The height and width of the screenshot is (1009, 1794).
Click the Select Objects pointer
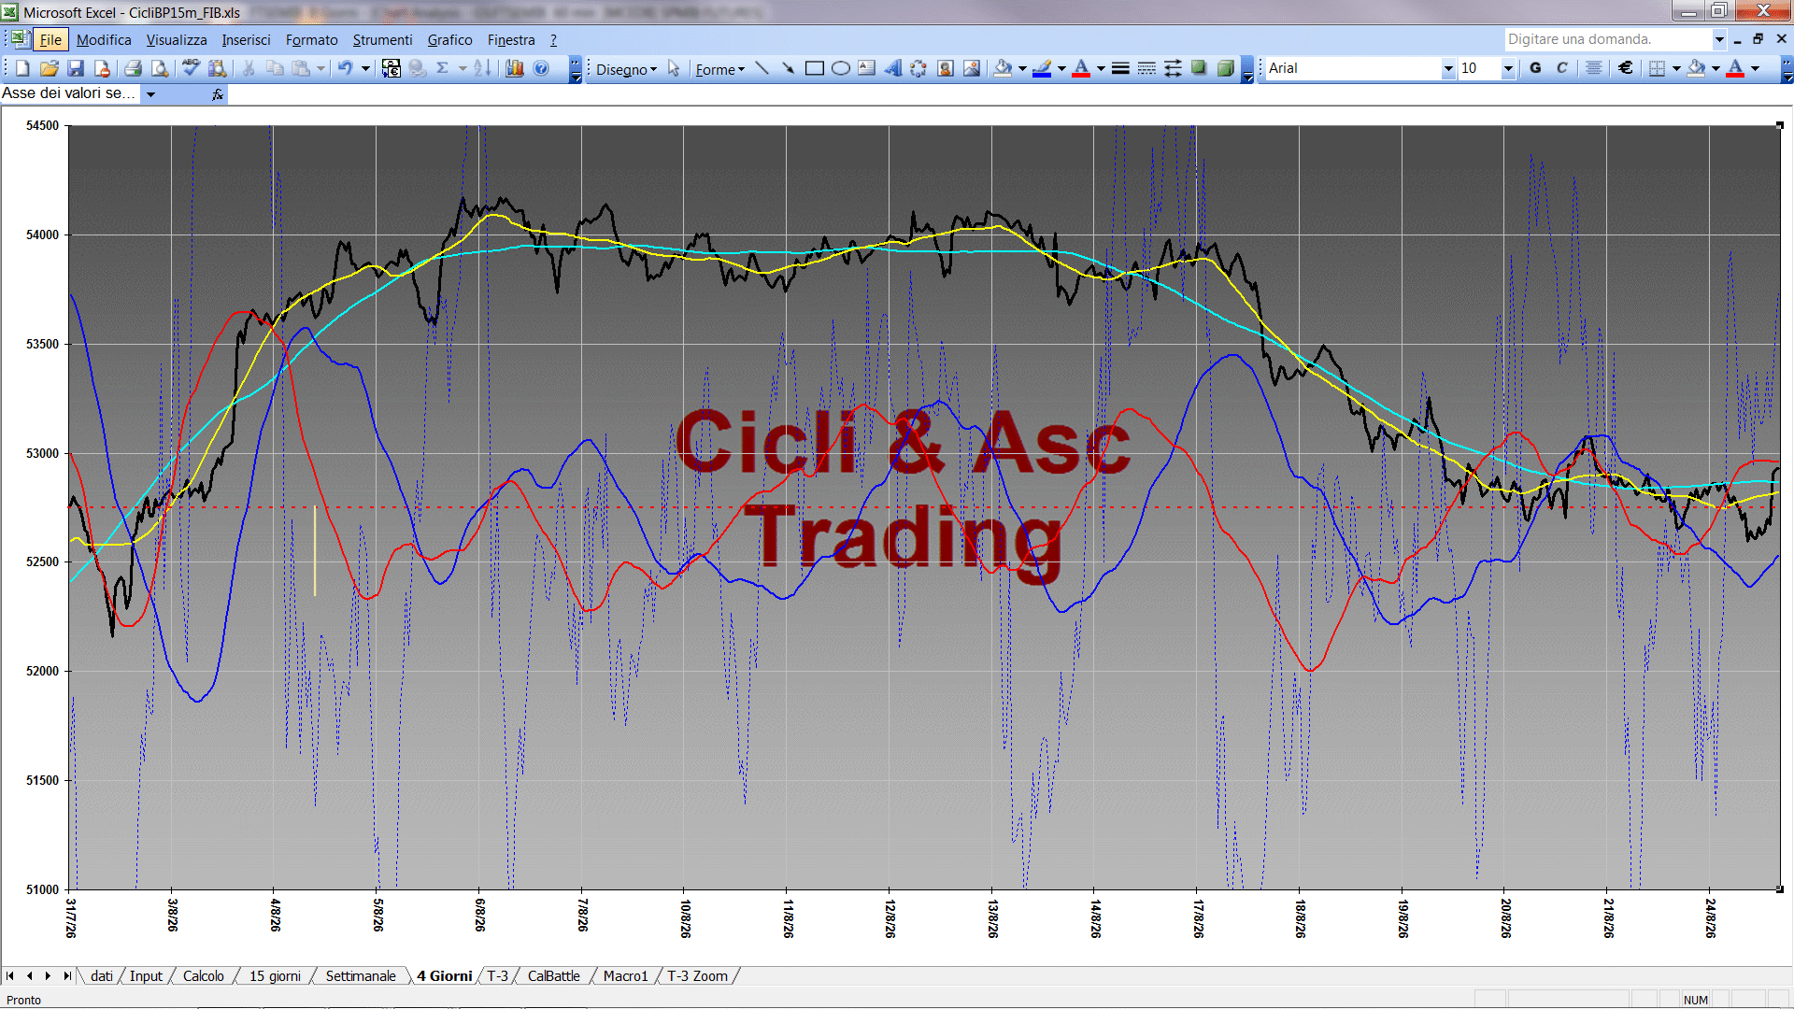(x=673, y=68)
